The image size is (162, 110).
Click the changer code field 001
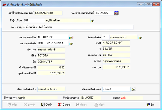tap(34, 20)
